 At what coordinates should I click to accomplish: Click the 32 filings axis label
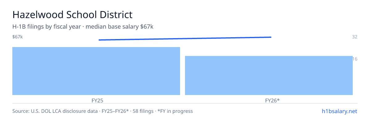point(355,37)
